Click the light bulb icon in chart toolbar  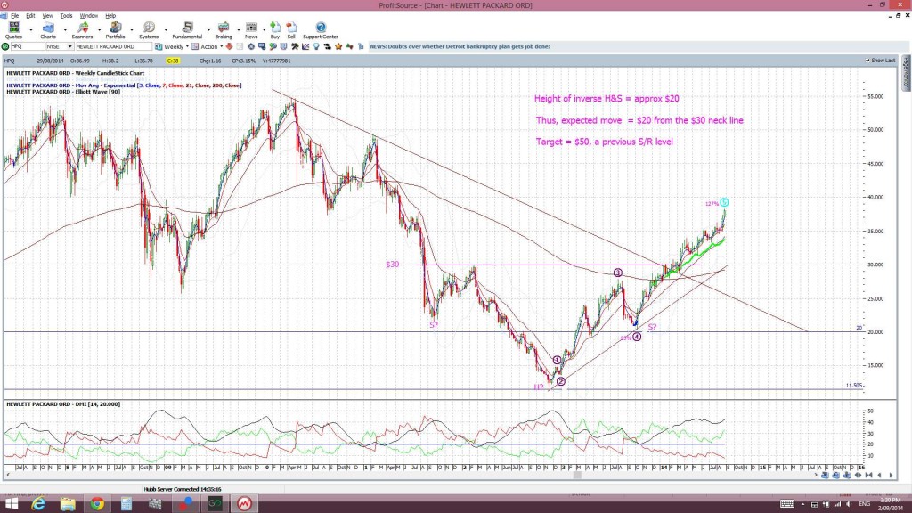coord(316,46)
